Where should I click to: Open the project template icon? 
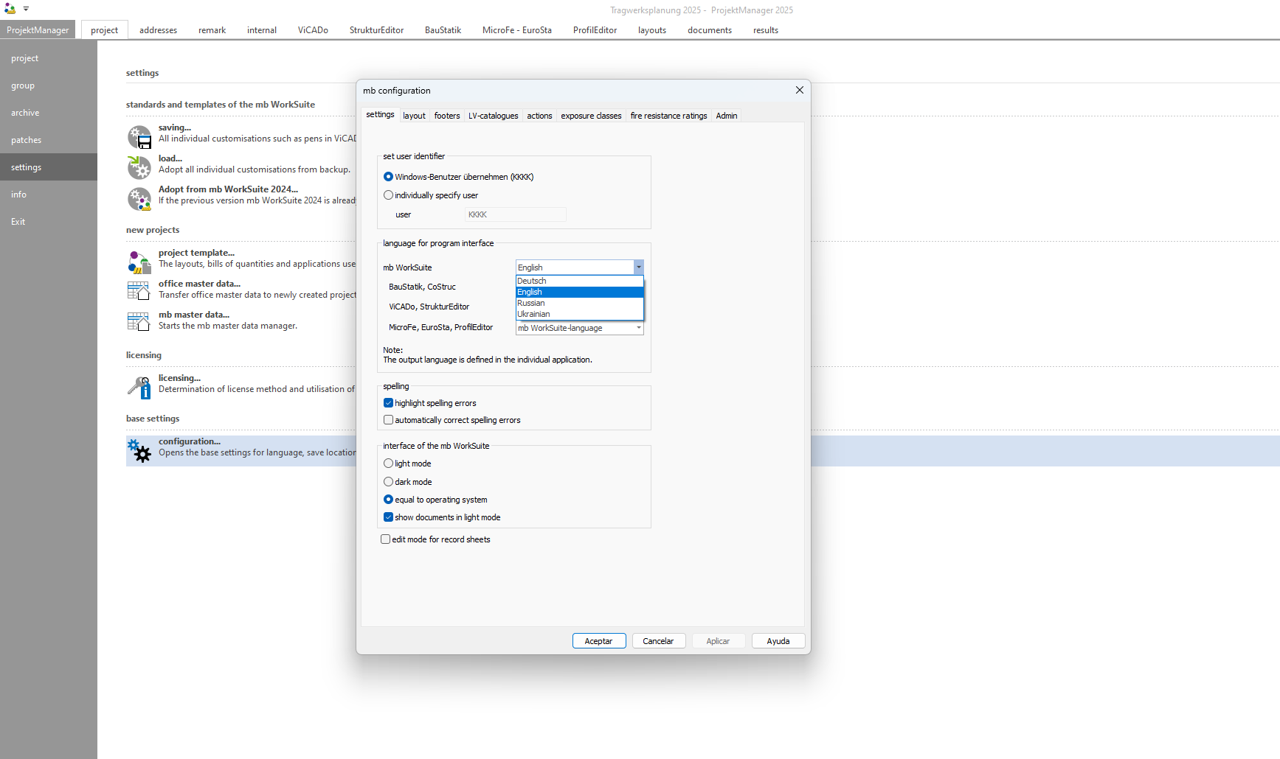[x=139, y=262]
